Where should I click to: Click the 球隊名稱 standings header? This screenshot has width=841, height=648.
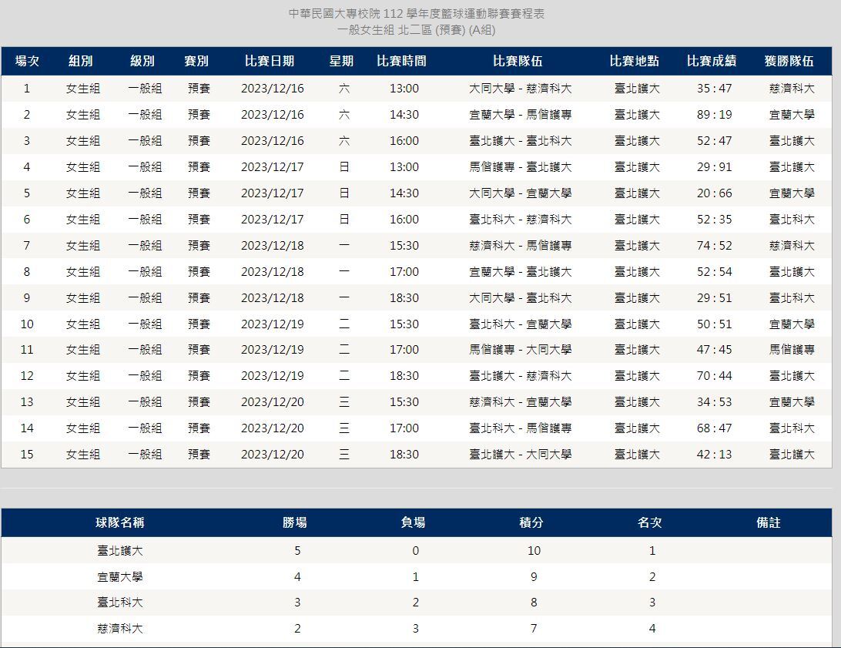(x=120, y=523)
